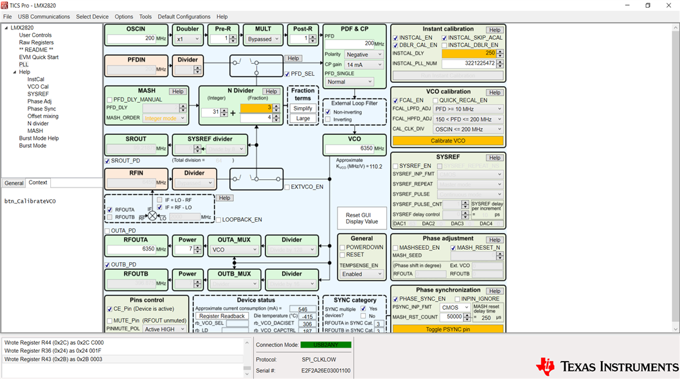This screenshot has width=680, height=379.
Task: Switch to the General tab
Action: tap(14, 183)
